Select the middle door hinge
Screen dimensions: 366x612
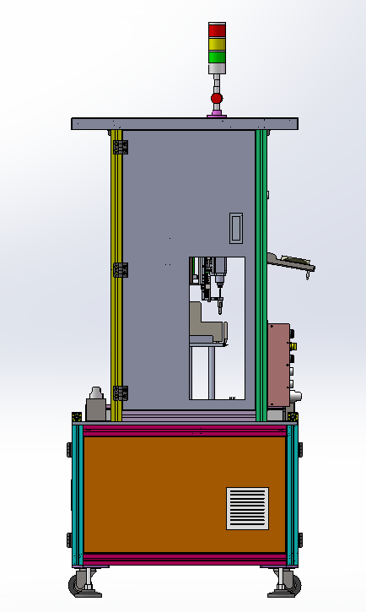pyautogui.click(x=121, y=270)
